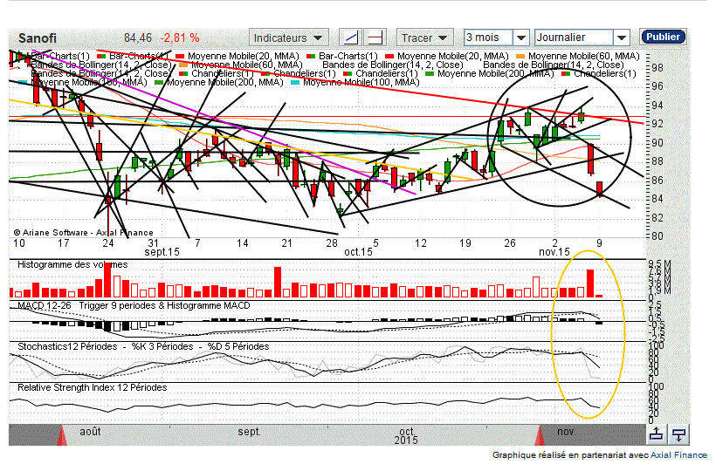Click the sept.15 date axis label
716x471 pixels.
tap(162, 252)
